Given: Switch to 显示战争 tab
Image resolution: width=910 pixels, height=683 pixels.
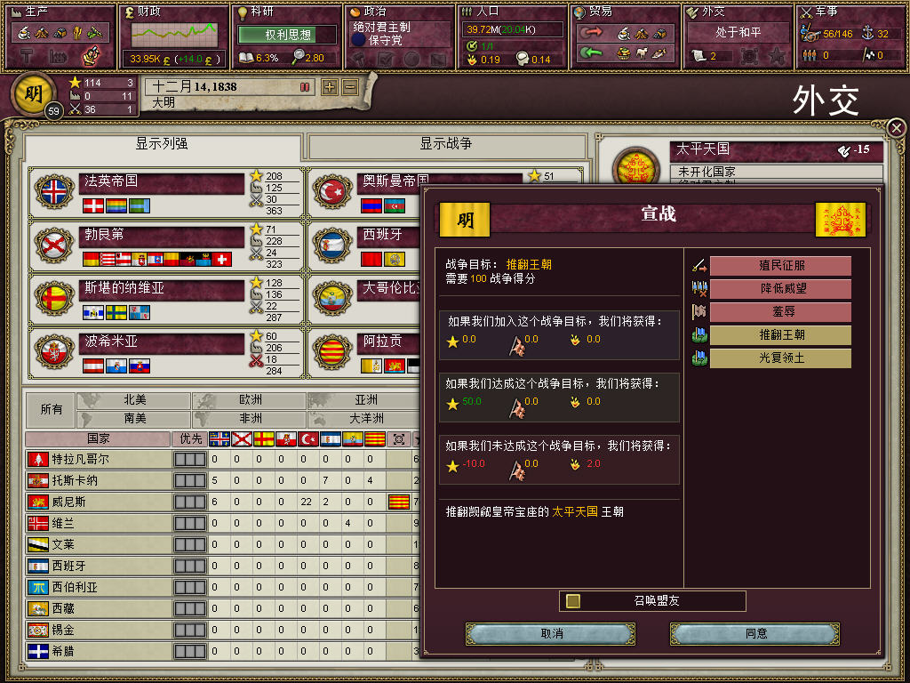Looking at the screenshot, I should [446, 145].
